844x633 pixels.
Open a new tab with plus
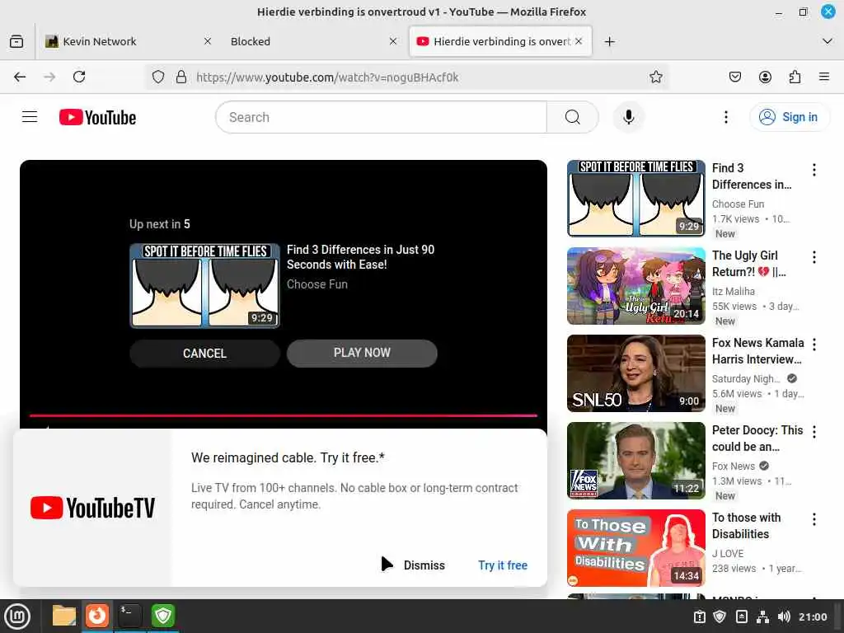click(x=609, y=41)
